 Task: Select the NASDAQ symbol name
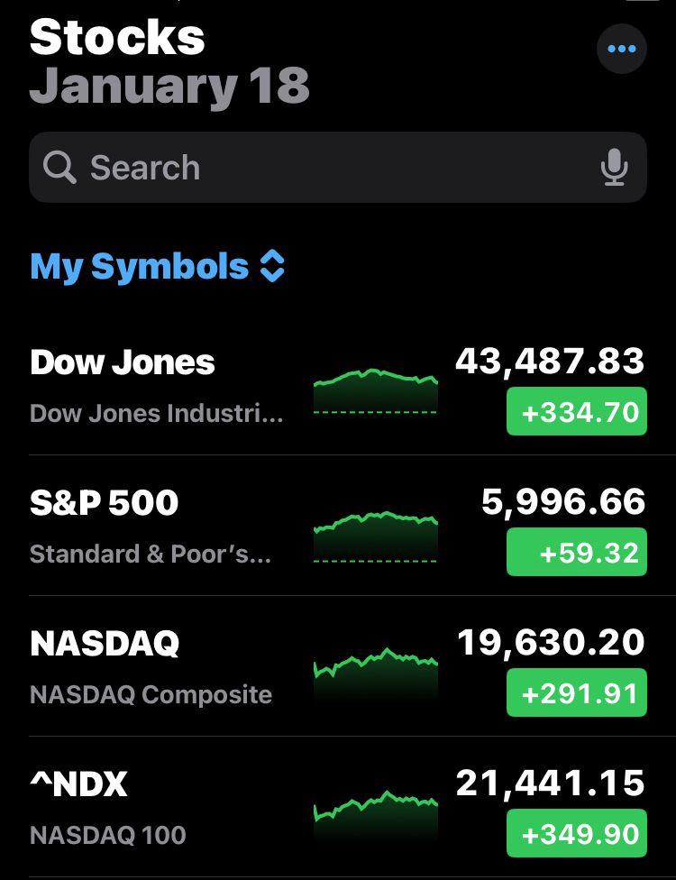point(105,644)
